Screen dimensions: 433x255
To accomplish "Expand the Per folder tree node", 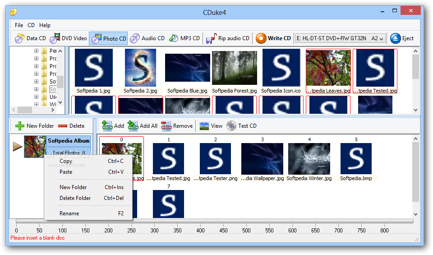I will click(x=36, y=51).
